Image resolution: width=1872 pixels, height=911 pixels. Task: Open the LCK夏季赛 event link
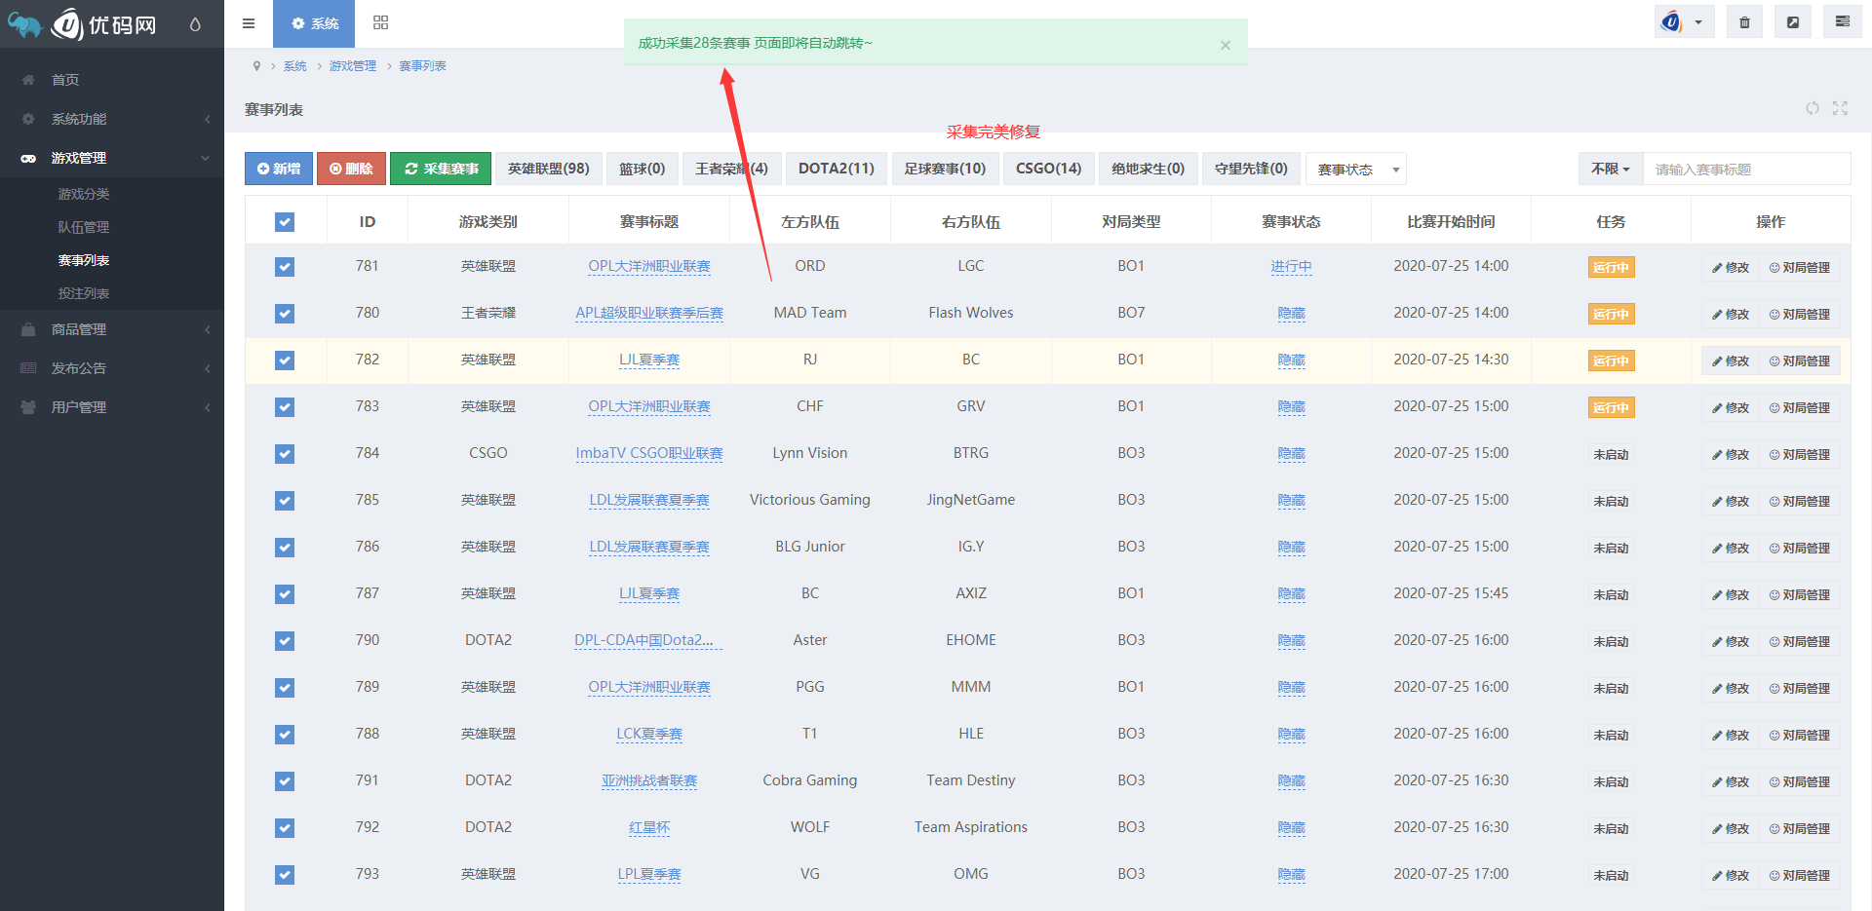(648, 734)
